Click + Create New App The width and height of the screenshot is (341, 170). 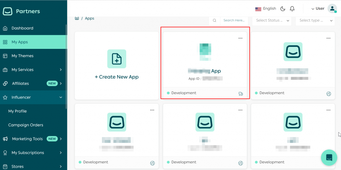tap(117, 77)
